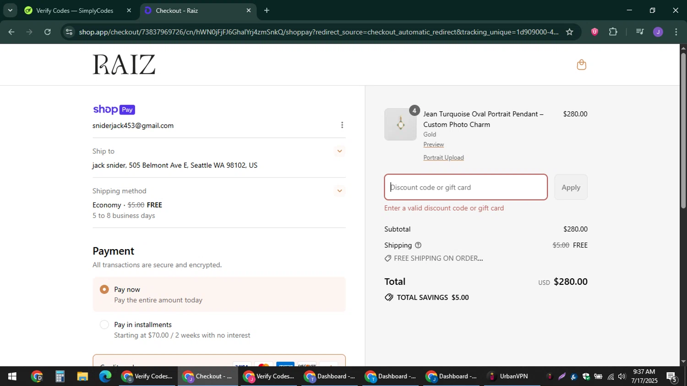Viewport: 687px width, 386px height.
Task: Open the Extensions puzzle menu
Action: pos(613,32)
